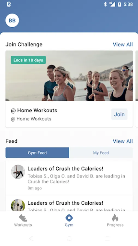Tap the 'Ends in 10 days' badge
This screenshot has width=138, height=246.
coord(28,60)
